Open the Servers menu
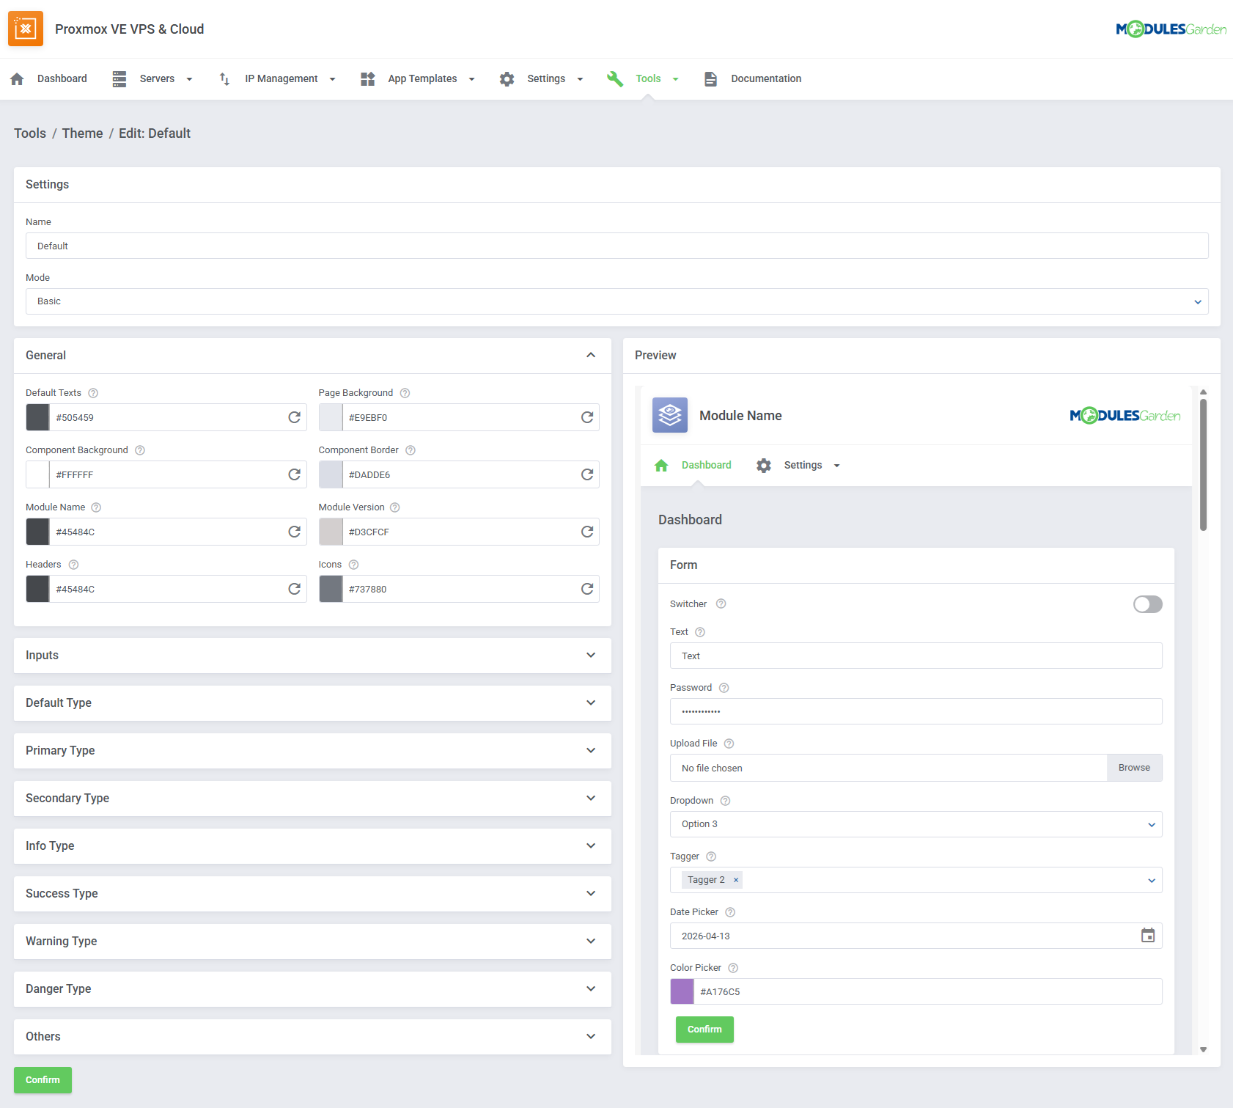The image size is (1233, 1108). click(x=157, y=78)
